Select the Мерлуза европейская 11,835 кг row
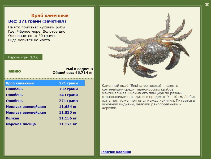This screenshot has width=211, height=159. click(45, 113)
